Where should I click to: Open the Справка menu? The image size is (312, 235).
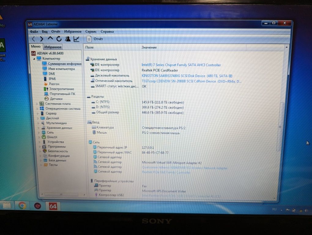coord(107,32)
